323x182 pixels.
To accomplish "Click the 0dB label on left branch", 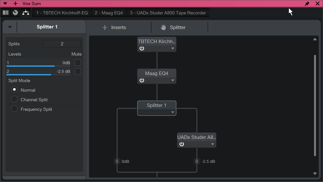I will pos(125,161).
